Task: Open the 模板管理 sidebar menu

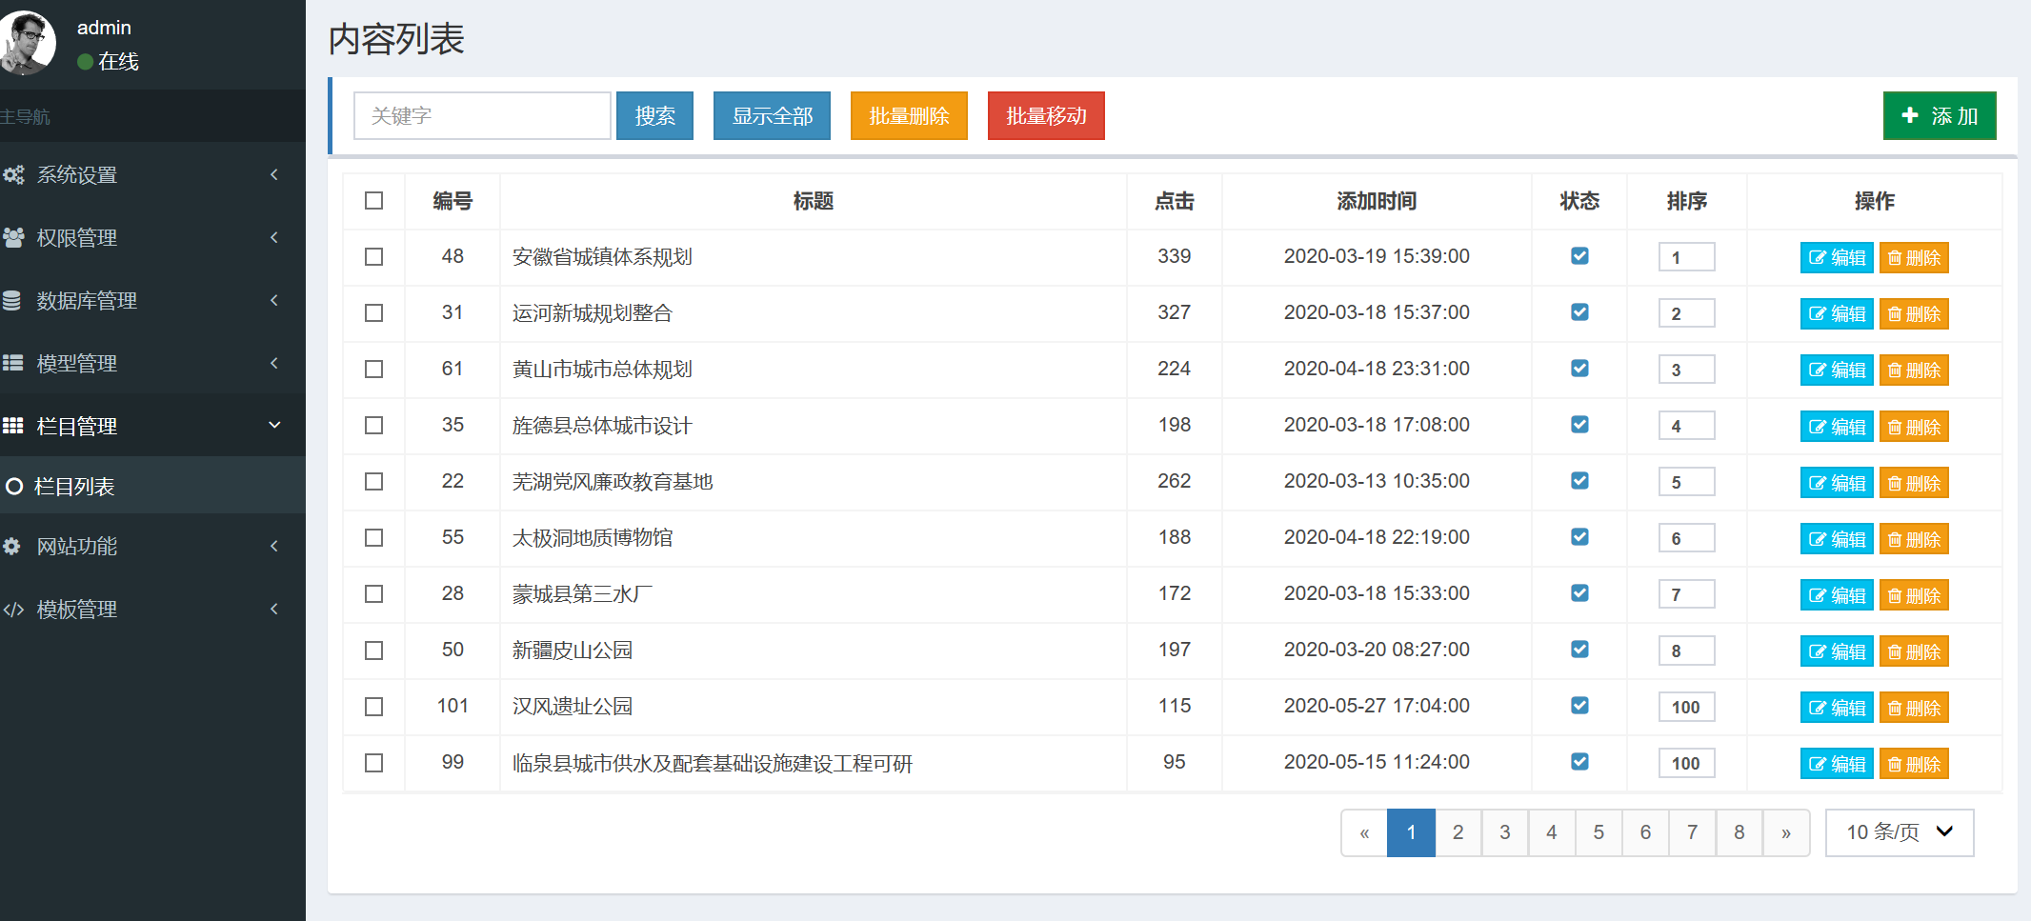Action: pos(152,610)
